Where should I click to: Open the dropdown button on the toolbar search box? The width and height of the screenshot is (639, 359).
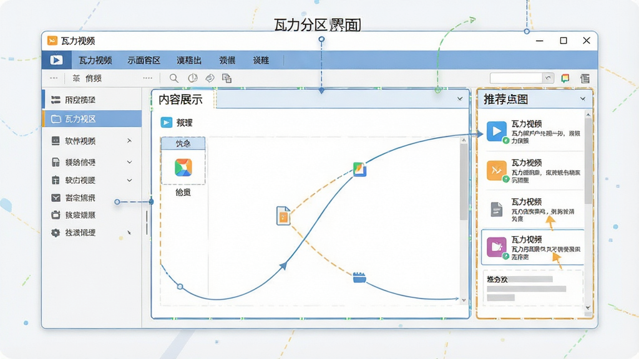(548, 78)
